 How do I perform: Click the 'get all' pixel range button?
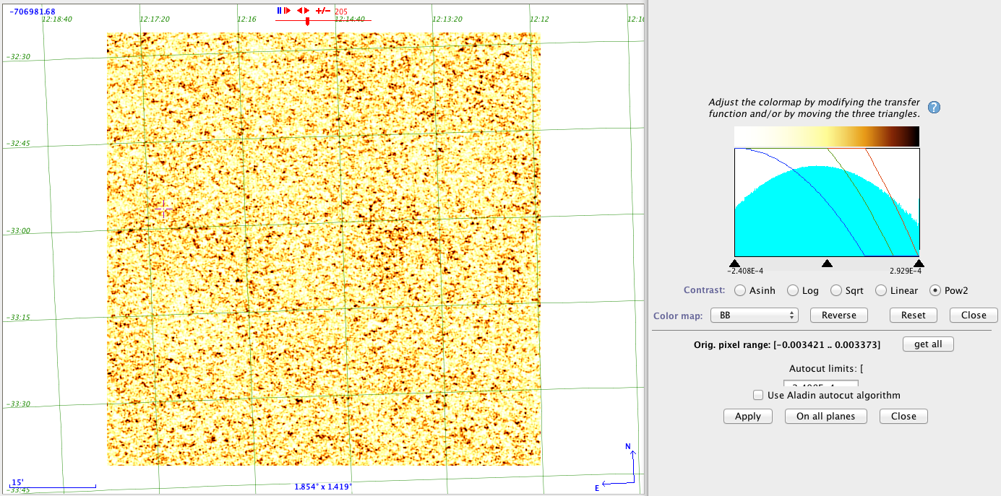click(x=928, y=344)
